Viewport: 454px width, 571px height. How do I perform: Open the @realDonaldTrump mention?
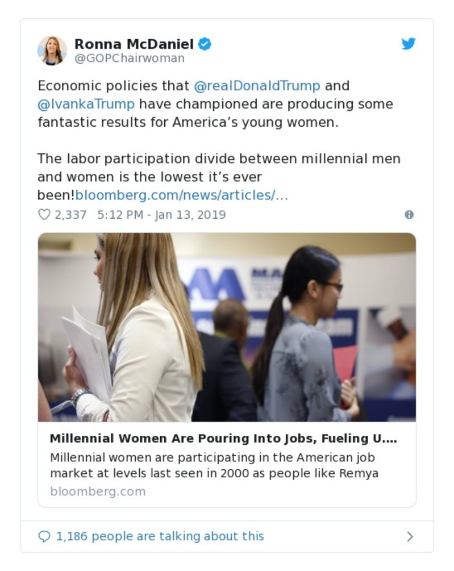click(257, 86)
